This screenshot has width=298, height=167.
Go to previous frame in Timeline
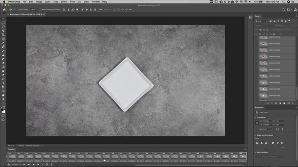(29, 165)
